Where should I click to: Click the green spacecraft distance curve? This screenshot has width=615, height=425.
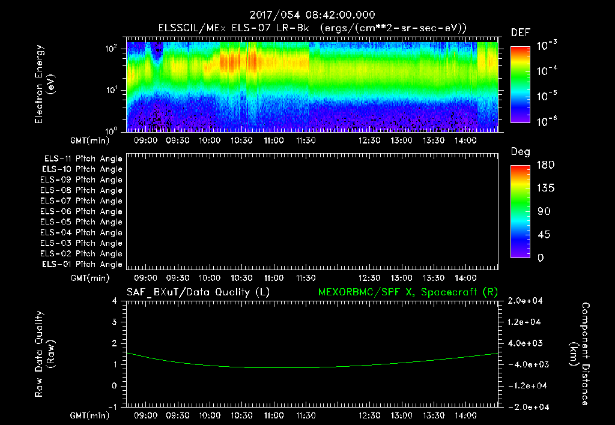[x=312, y=367]
